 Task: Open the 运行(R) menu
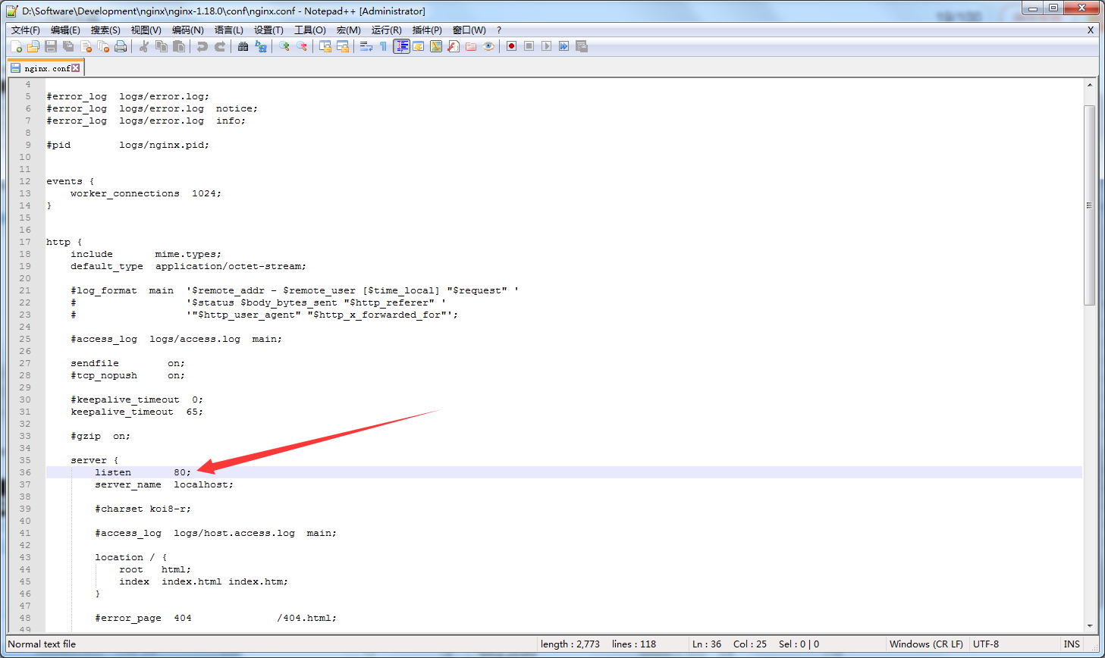tap(386, 30)
